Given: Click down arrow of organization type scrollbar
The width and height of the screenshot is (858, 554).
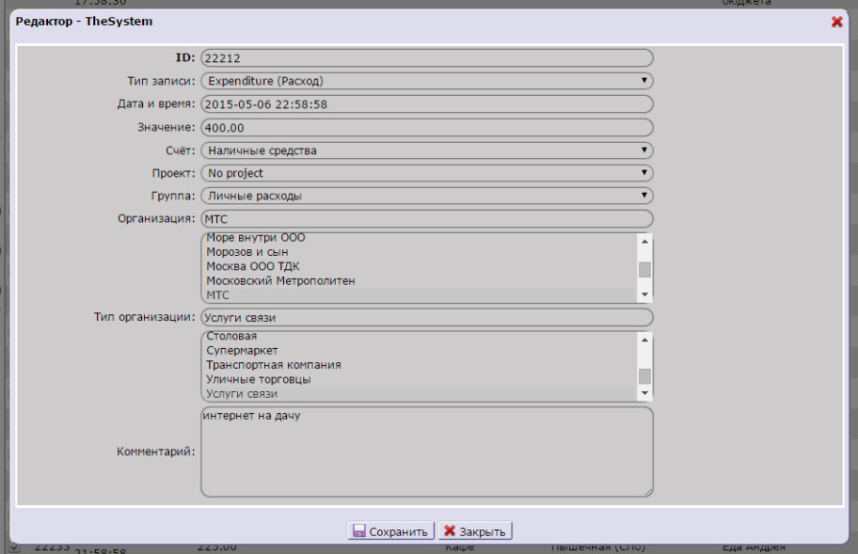Looking at the screenshot, I should tap(644, 393).
